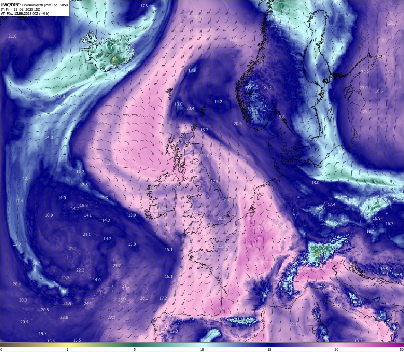Select the '39.4' value over southwest France
The width and height of the screenshot is (404, 352).
click(x=220, y=309)
